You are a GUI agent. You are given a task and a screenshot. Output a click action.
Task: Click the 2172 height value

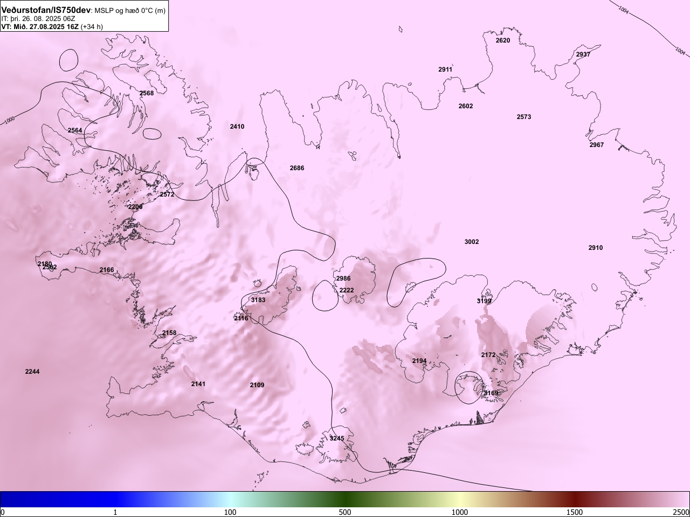[x=488, y=355]
